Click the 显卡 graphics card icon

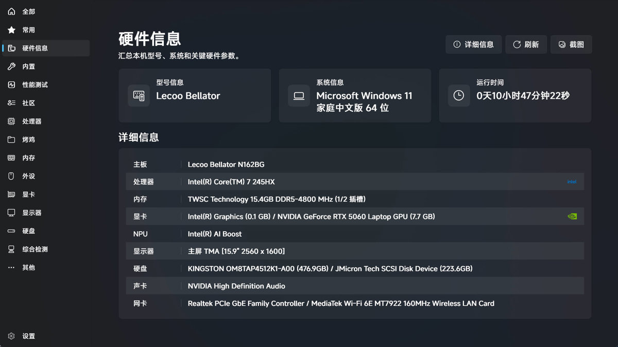tap(11, 195)
